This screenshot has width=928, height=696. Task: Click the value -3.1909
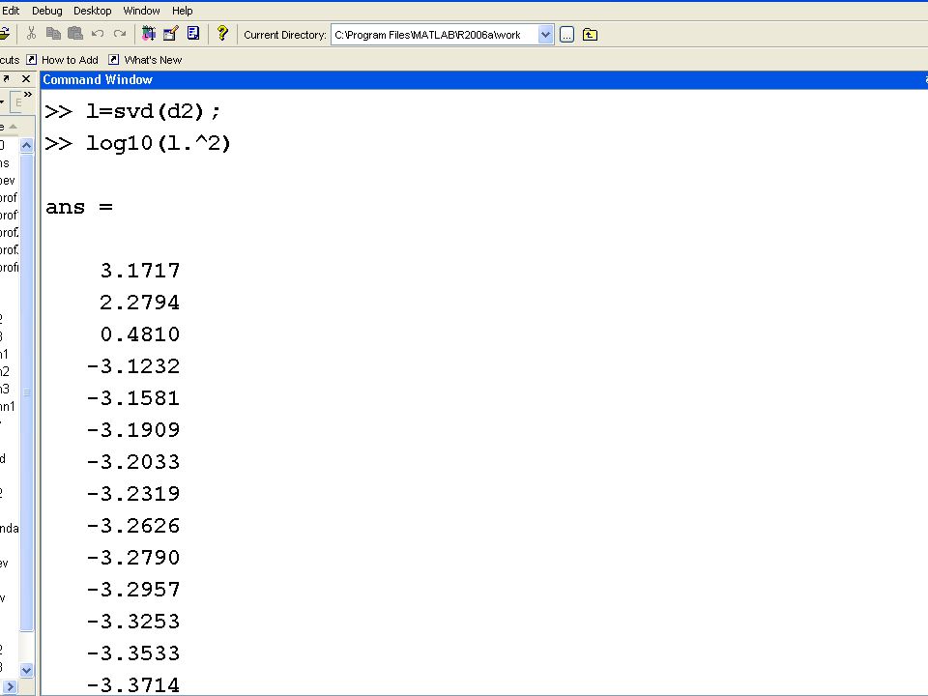pos(133,429)
